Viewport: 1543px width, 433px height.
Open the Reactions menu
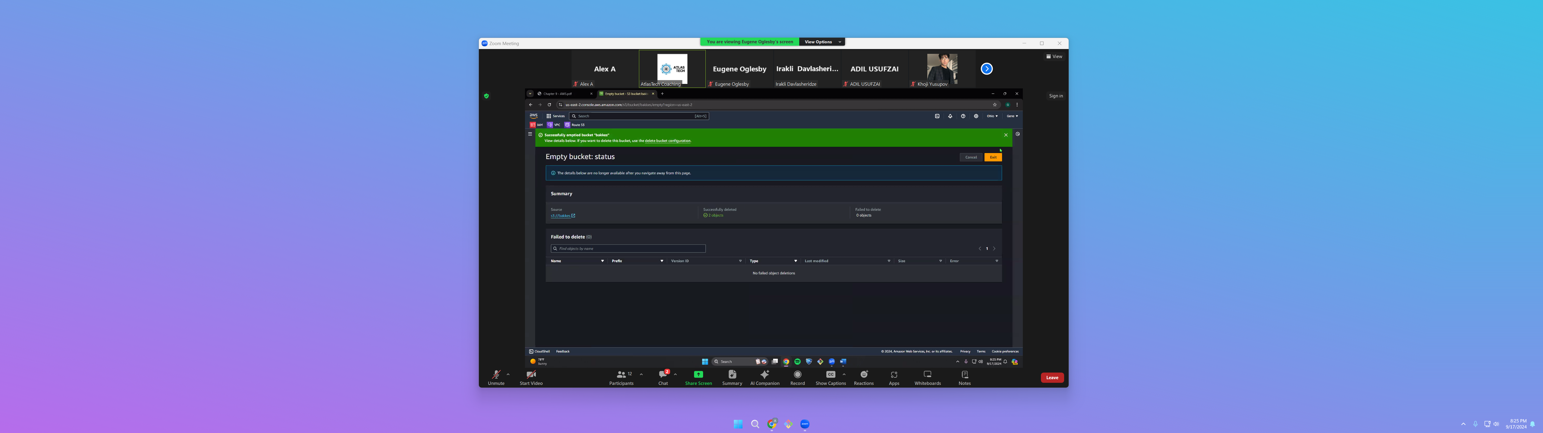pyautogui.click(x=864, y=377)
